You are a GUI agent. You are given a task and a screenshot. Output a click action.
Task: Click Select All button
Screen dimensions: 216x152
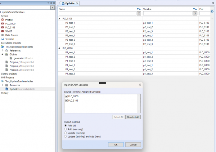(x=118, y=117)
